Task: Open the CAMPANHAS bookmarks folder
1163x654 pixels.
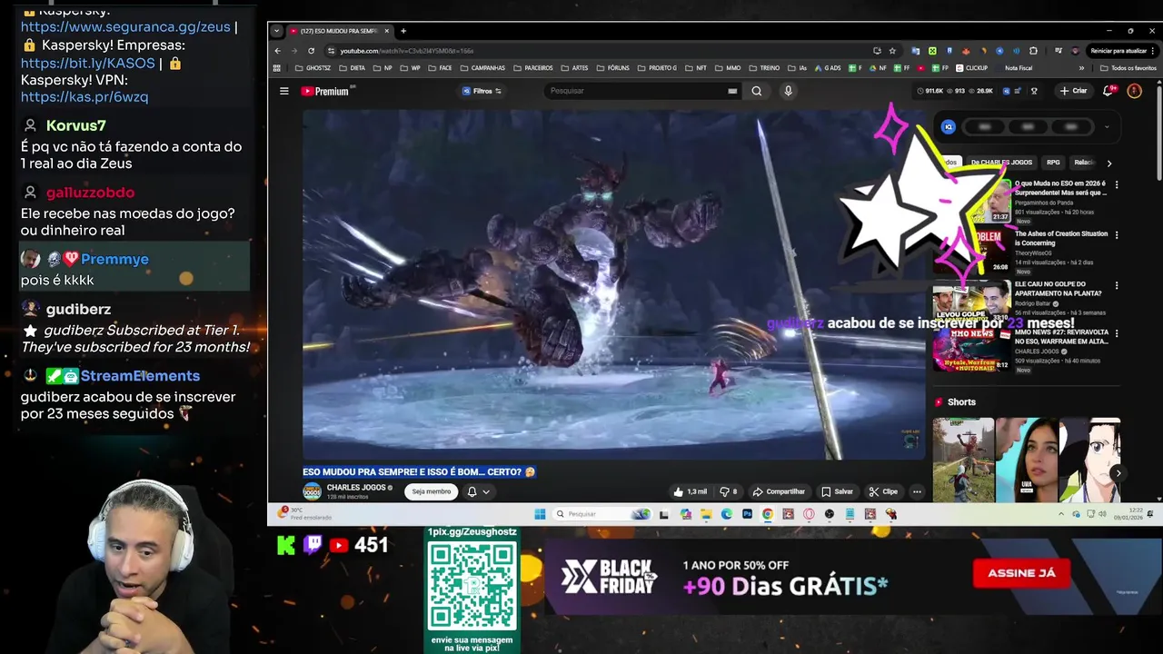Action: pos(482,68)
